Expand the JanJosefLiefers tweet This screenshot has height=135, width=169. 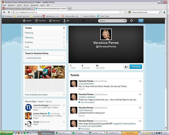point(81,89)
